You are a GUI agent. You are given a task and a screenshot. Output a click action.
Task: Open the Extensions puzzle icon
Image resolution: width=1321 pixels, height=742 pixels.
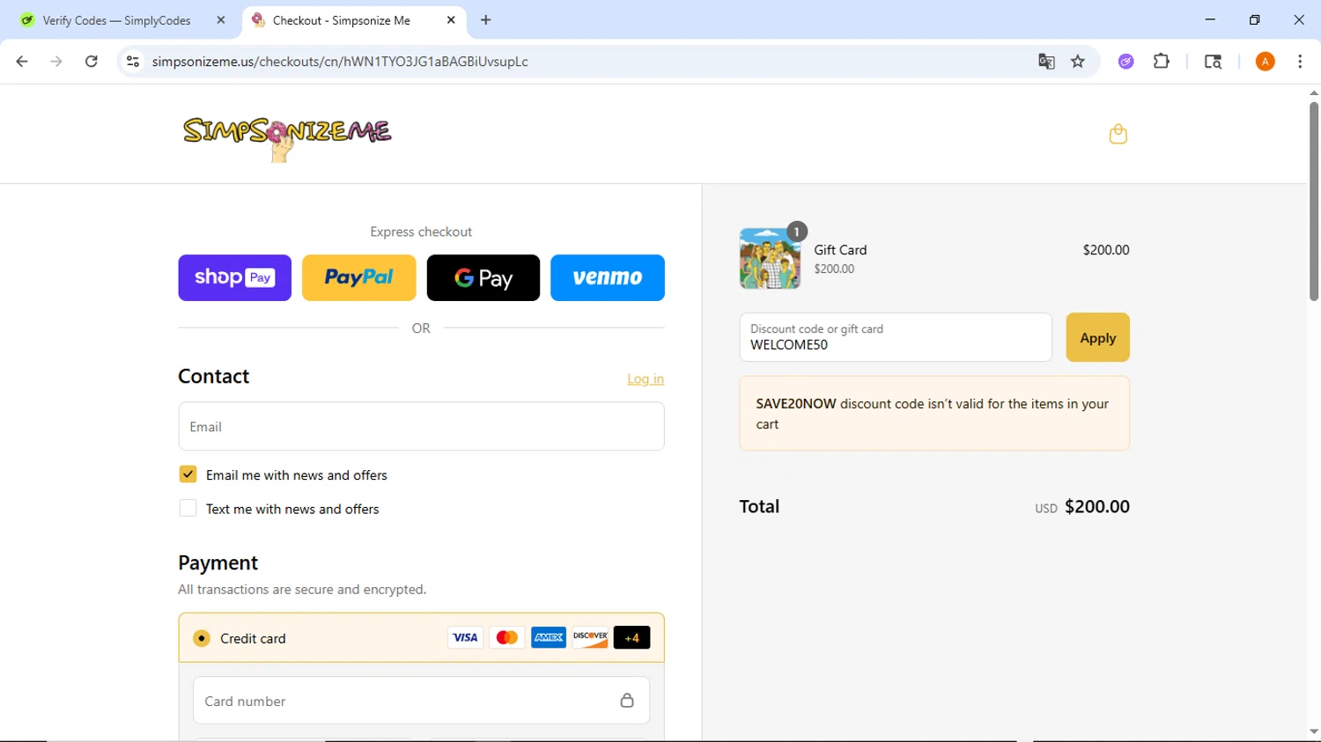click(1162, 62)
